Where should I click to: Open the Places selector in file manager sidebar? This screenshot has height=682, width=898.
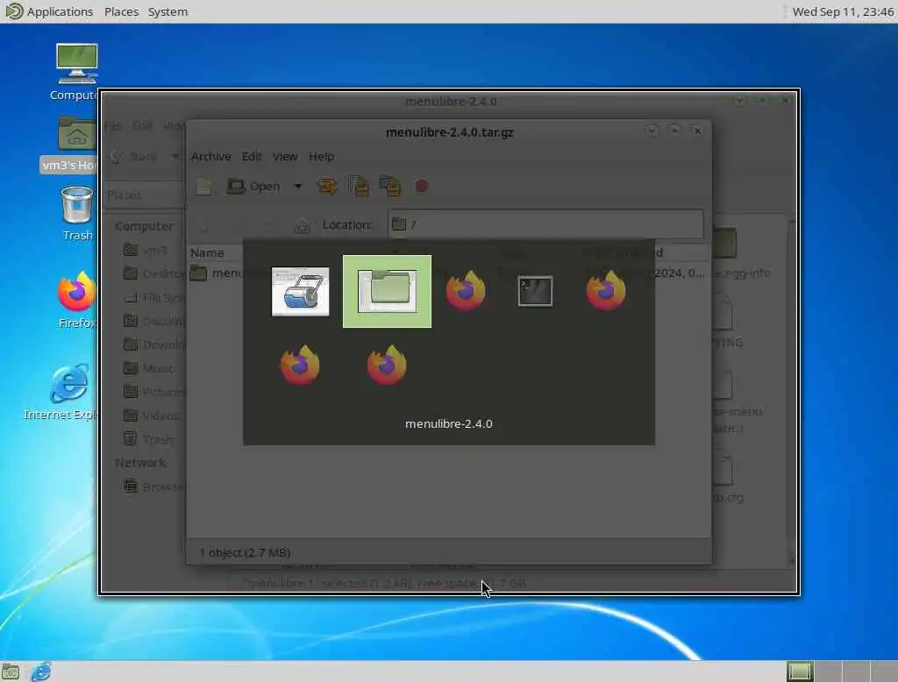(143, 195)
